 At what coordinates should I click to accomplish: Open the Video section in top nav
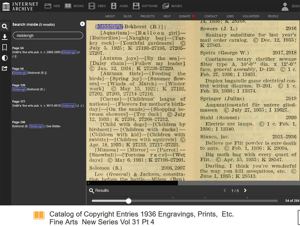[97, 6]
